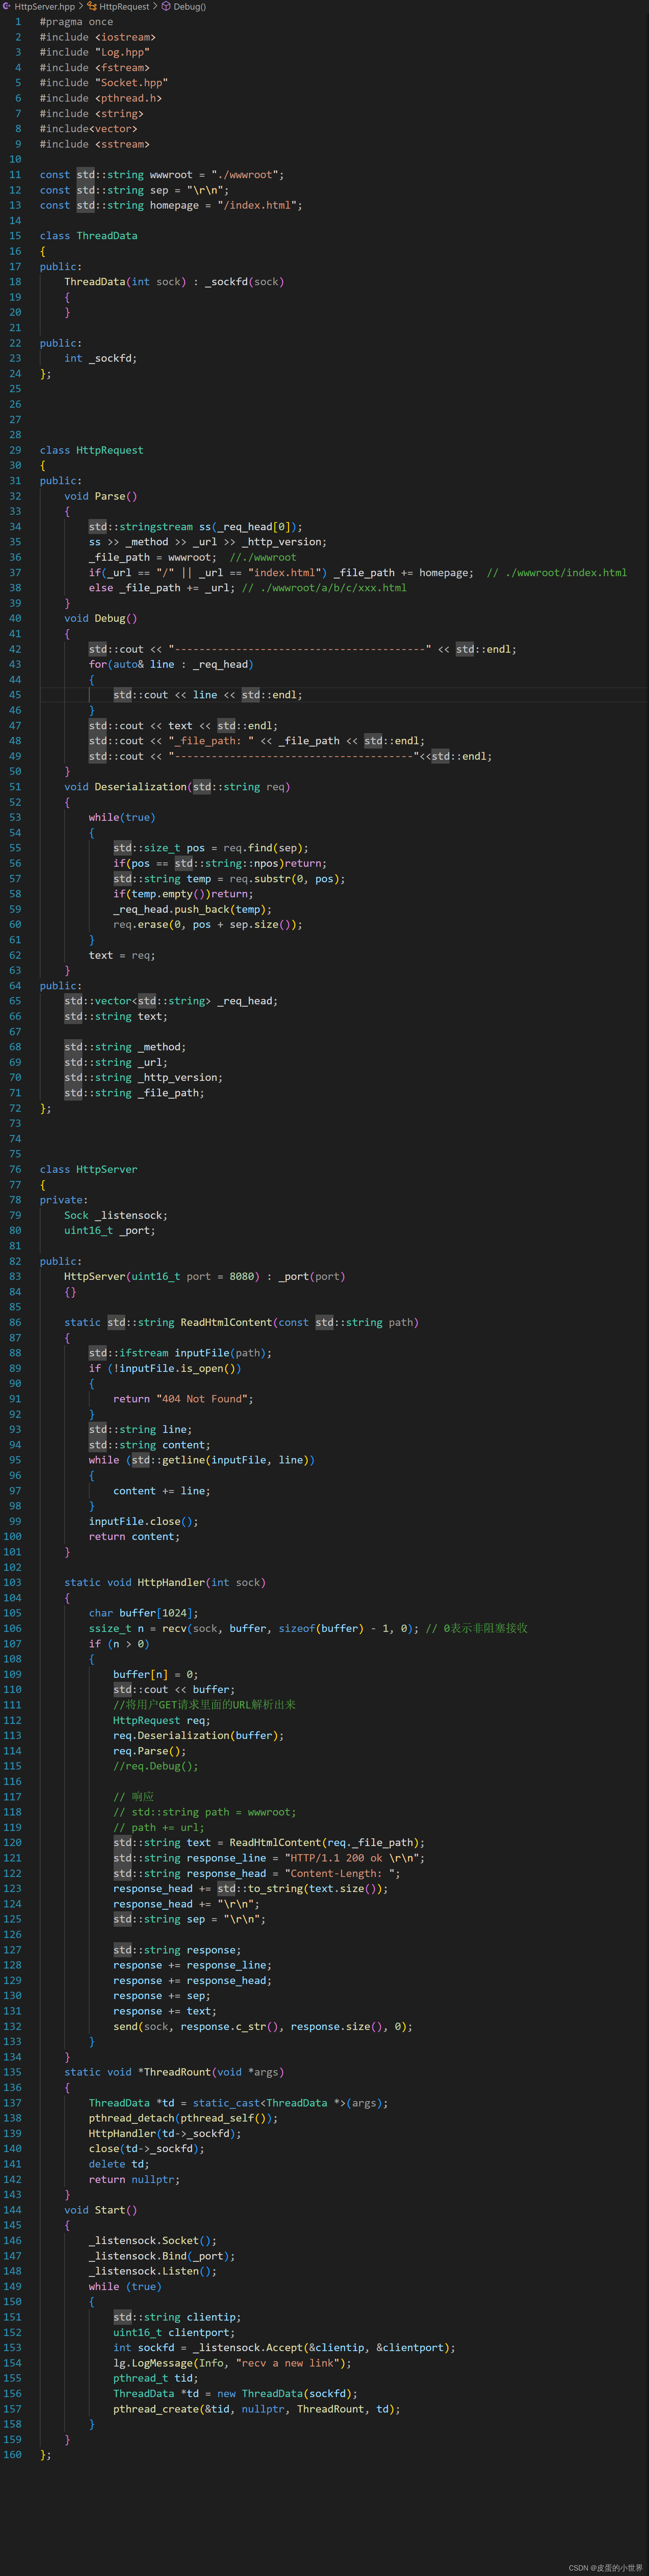Screen dimensions: 649x2576
Task: Click '#include <pthread.h>' line
Action: [x=101, y=98]
